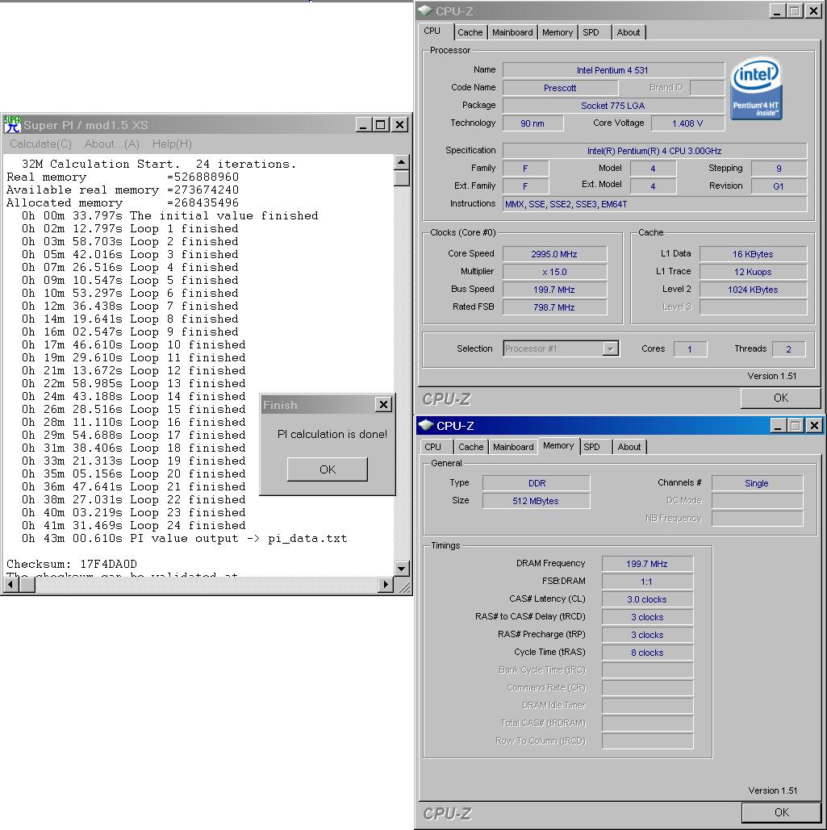Click the Package value Socket 775 LGA
Viewport: 827px width, 830px height.
point(613,106)
